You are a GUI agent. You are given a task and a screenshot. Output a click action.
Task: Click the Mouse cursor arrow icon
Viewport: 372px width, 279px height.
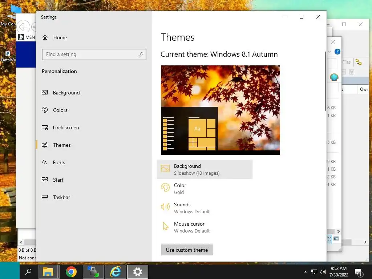(165, 226)
